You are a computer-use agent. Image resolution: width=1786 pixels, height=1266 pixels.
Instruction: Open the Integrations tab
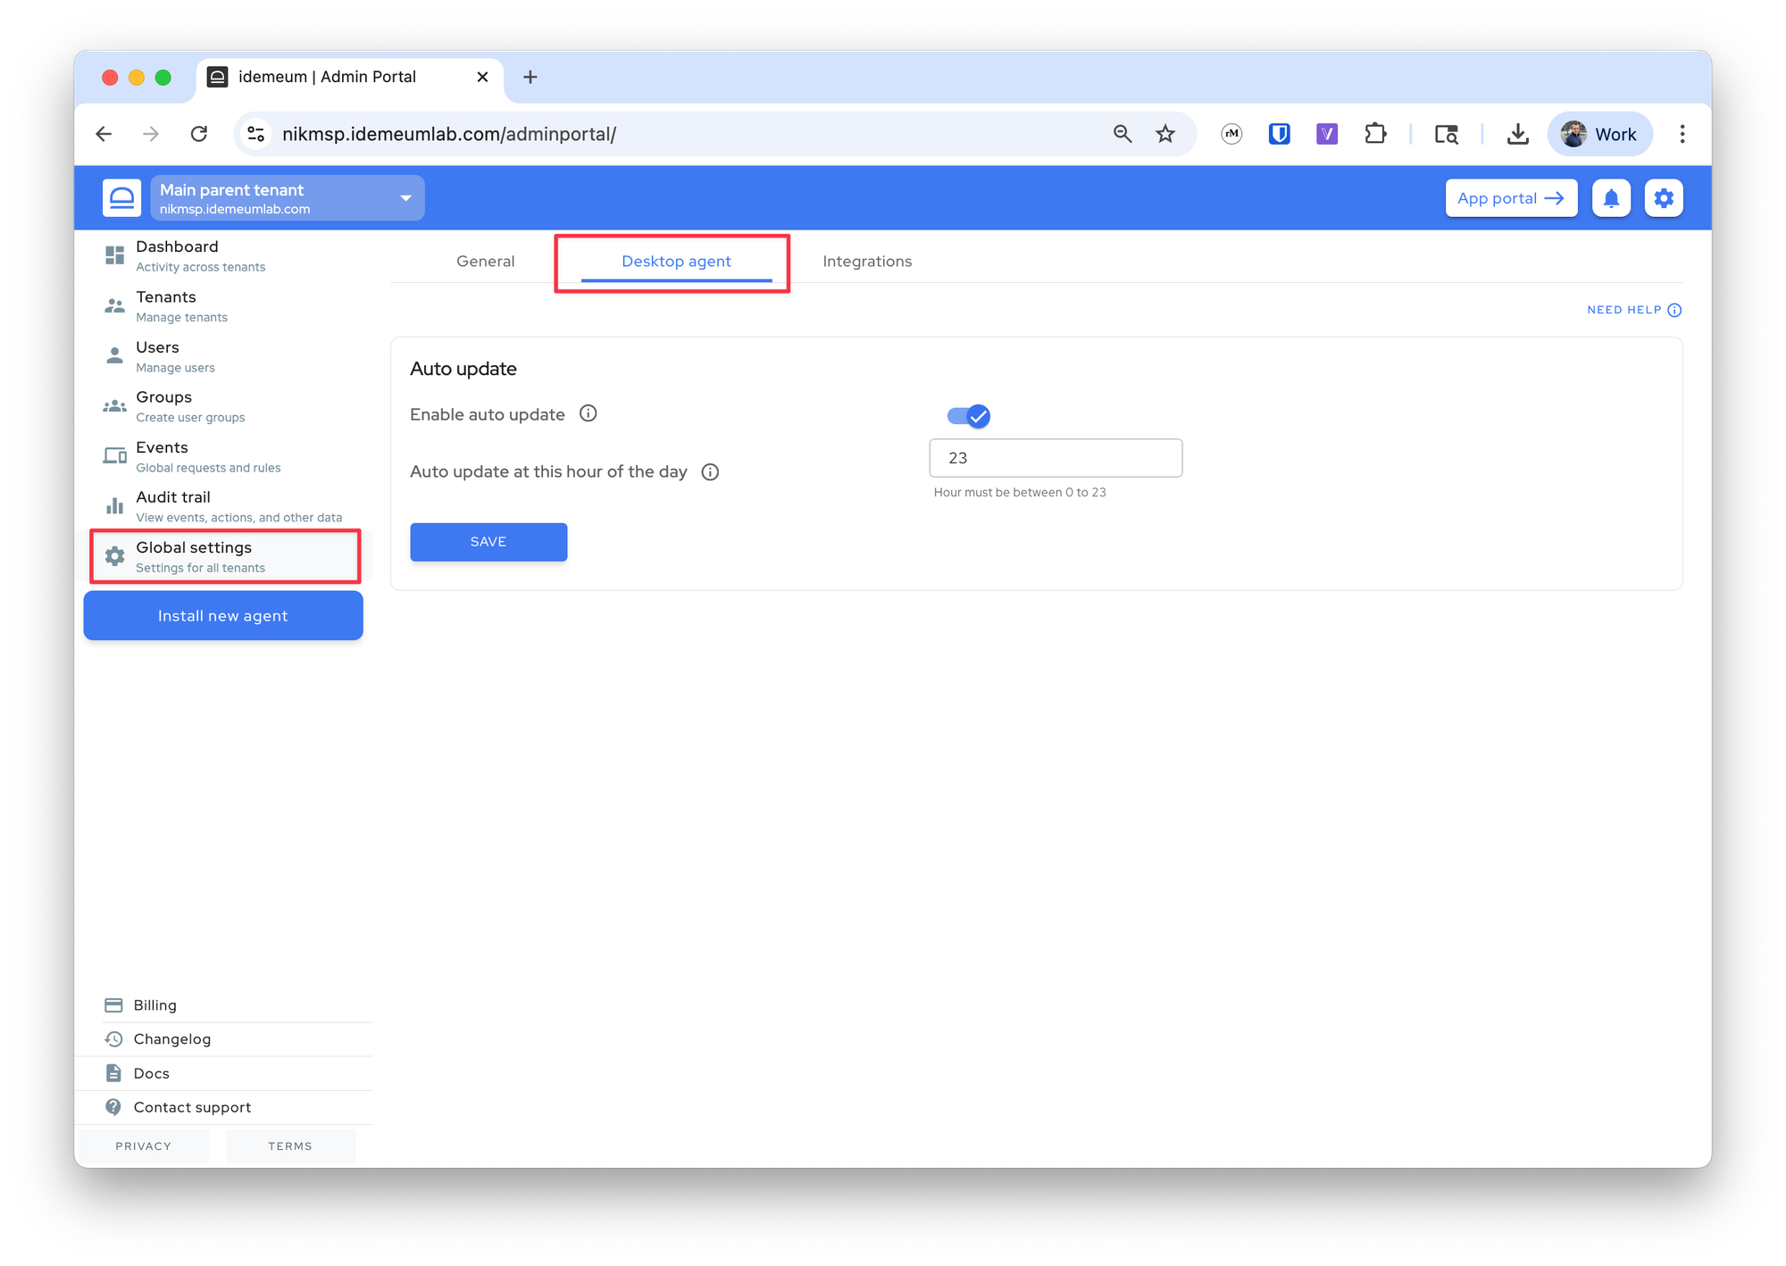click(867, 262)
